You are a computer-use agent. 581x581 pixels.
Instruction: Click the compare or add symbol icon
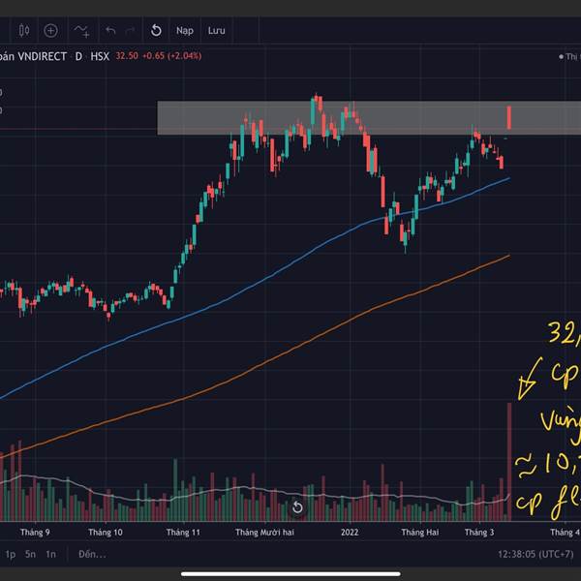pyautogui.click(x=50, y=30)
